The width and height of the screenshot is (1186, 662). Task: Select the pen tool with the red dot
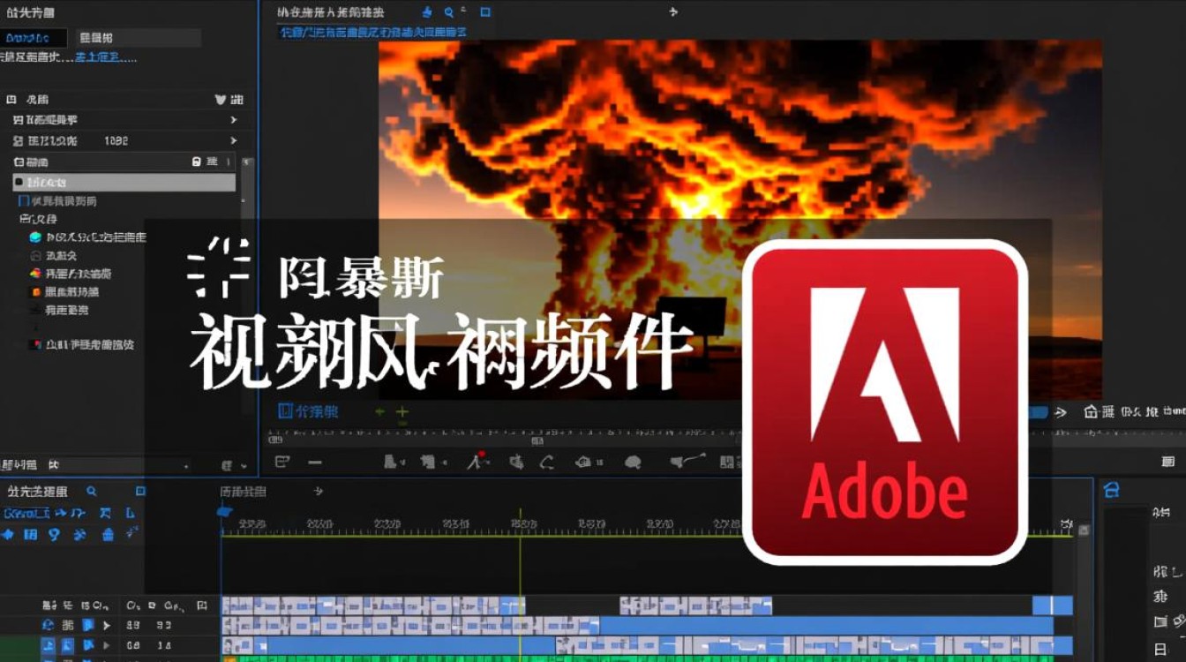point(477,461)
